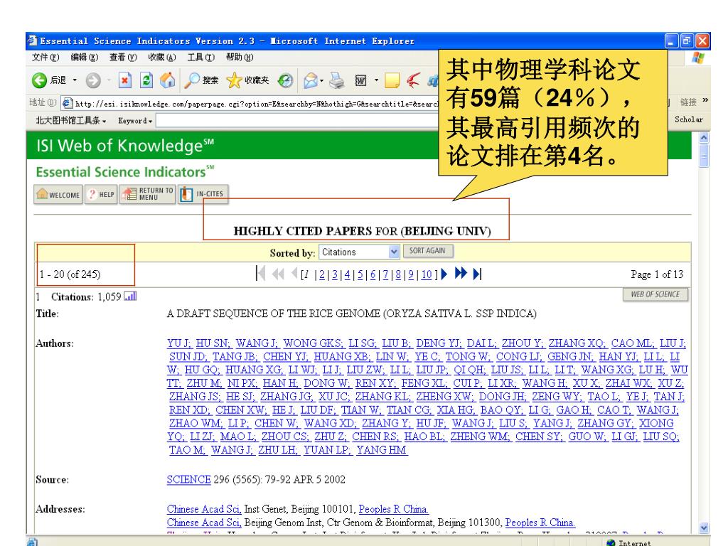Click the IN-CITES button

pyautogui.click(x=203, y=194)
